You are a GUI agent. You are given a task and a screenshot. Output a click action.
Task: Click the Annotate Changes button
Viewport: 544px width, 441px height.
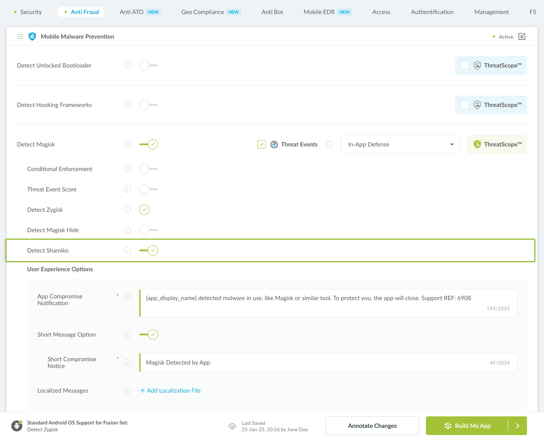(x=372, y=426)
